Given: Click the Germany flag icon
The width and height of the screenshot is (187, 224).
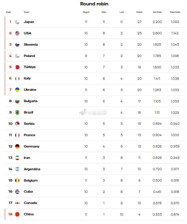Looking at the screenshot, I should coord(17,147).
